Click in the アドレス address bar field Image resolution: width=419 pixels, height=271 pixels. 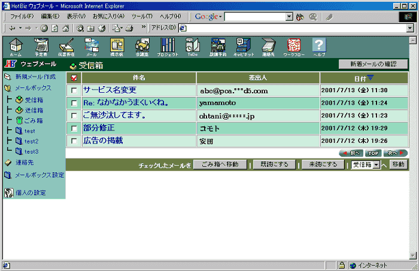pos(293,28)
